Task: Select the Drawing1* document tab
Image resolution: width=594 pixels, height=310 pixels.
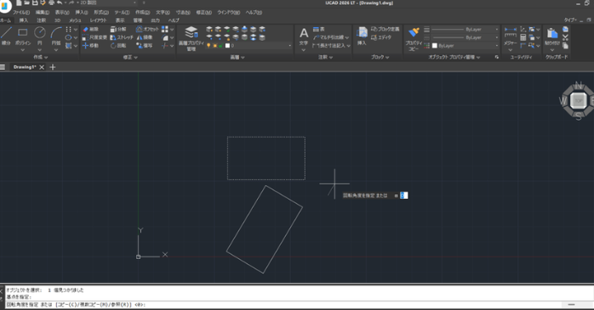Action: [25, 67]
